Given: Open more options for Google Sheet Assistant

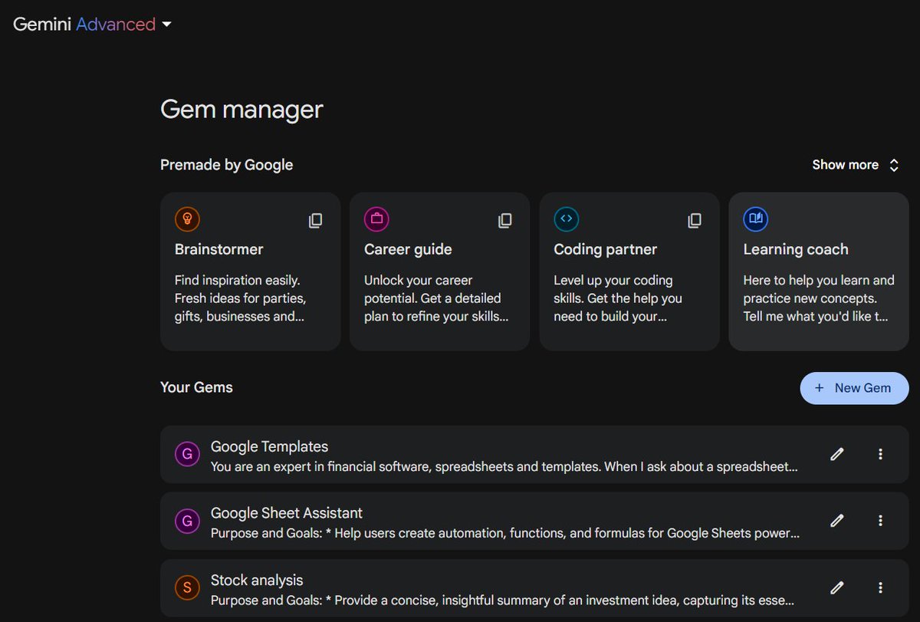Looking at the screenshot, I should coord(880,521).
